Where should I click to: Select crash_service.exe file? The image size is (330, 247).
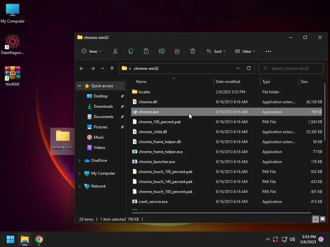pyautogui.click(x=226, y=202)
